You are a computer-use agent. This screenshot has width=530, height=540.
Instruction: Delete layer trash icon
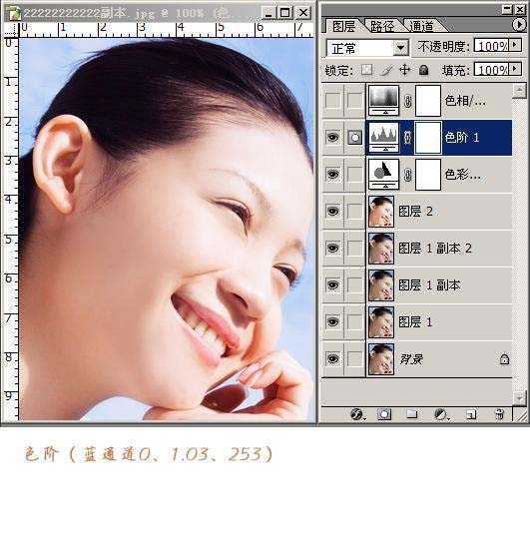pyautogui.click(x=499, y=414)
